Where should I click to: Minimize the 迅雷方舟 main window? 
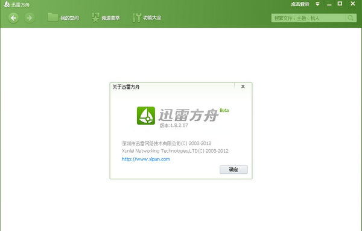click(329, 4)
